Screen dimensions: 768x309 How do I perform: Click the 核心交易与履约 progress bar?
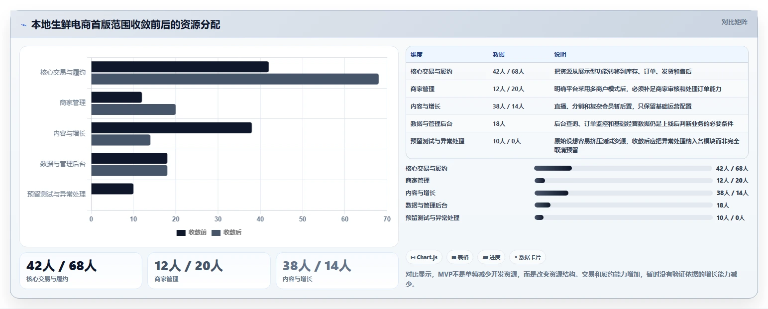[623, 168]
